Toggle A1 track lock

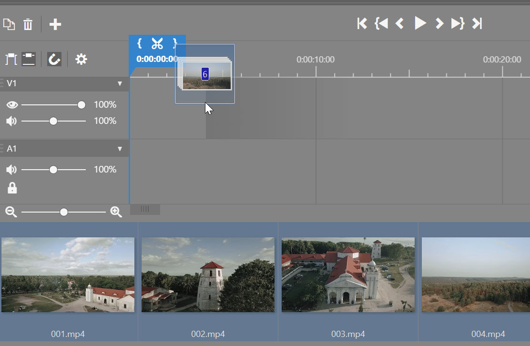click(12, 188)
